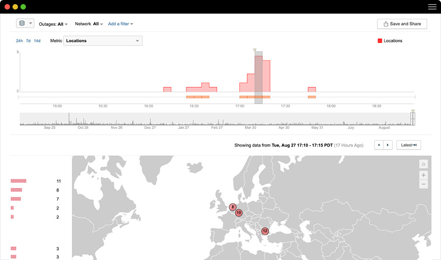
Task: Click the overview timeline range handle
Action: coord(412,118)
